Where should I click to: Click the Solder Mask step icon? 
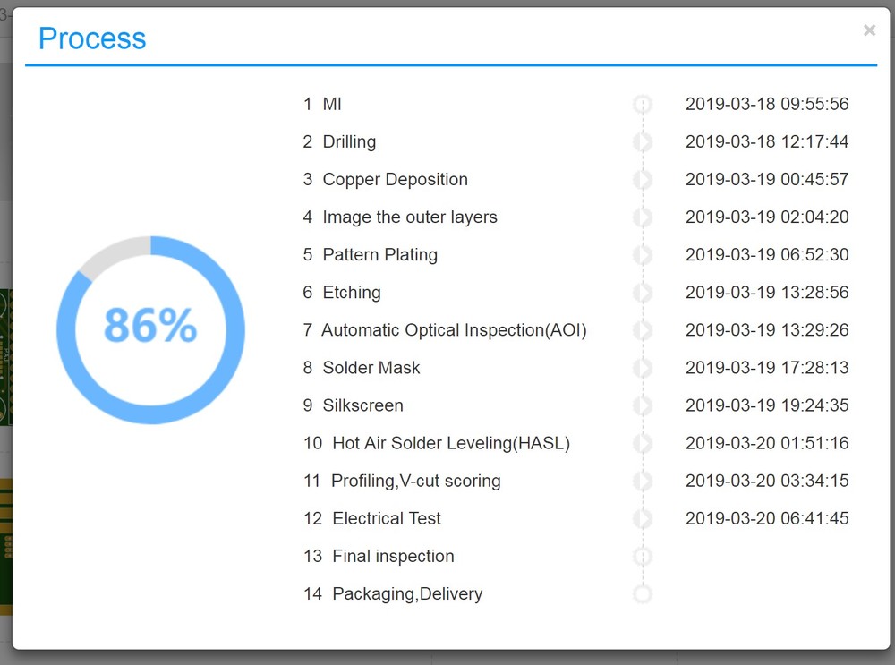tap(642, 368)
